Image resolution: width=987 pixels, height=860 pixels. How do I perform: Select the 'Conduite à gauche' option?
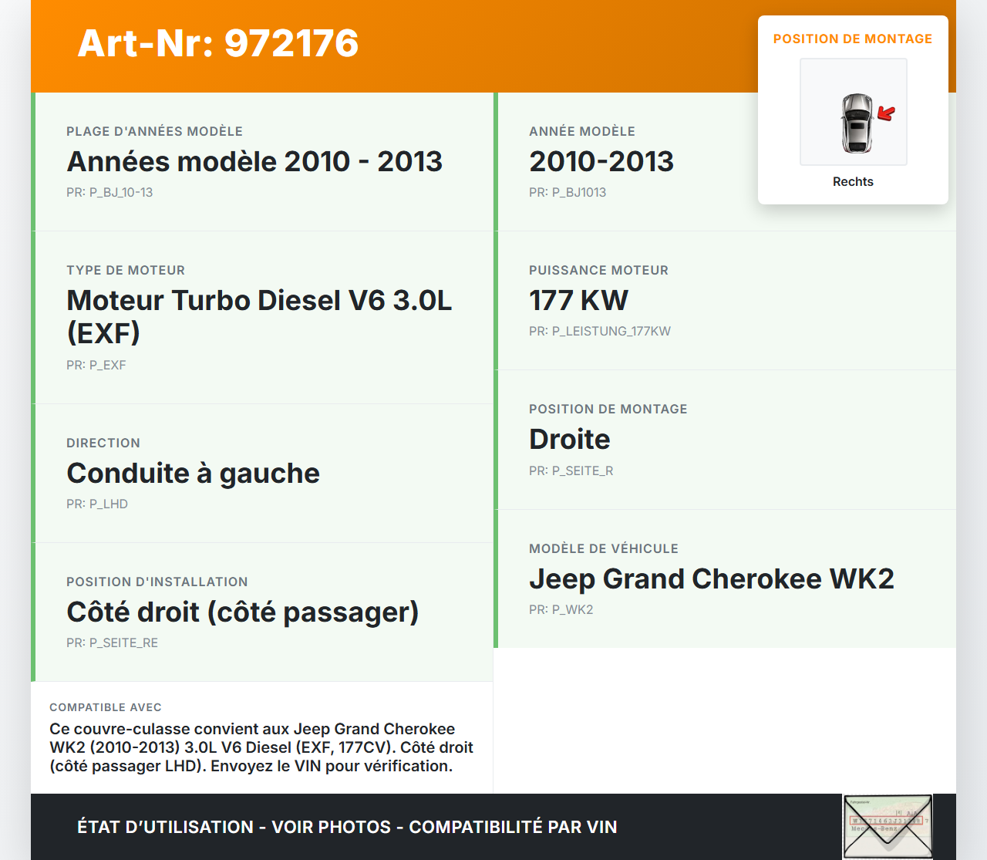[x=193, y=473]
